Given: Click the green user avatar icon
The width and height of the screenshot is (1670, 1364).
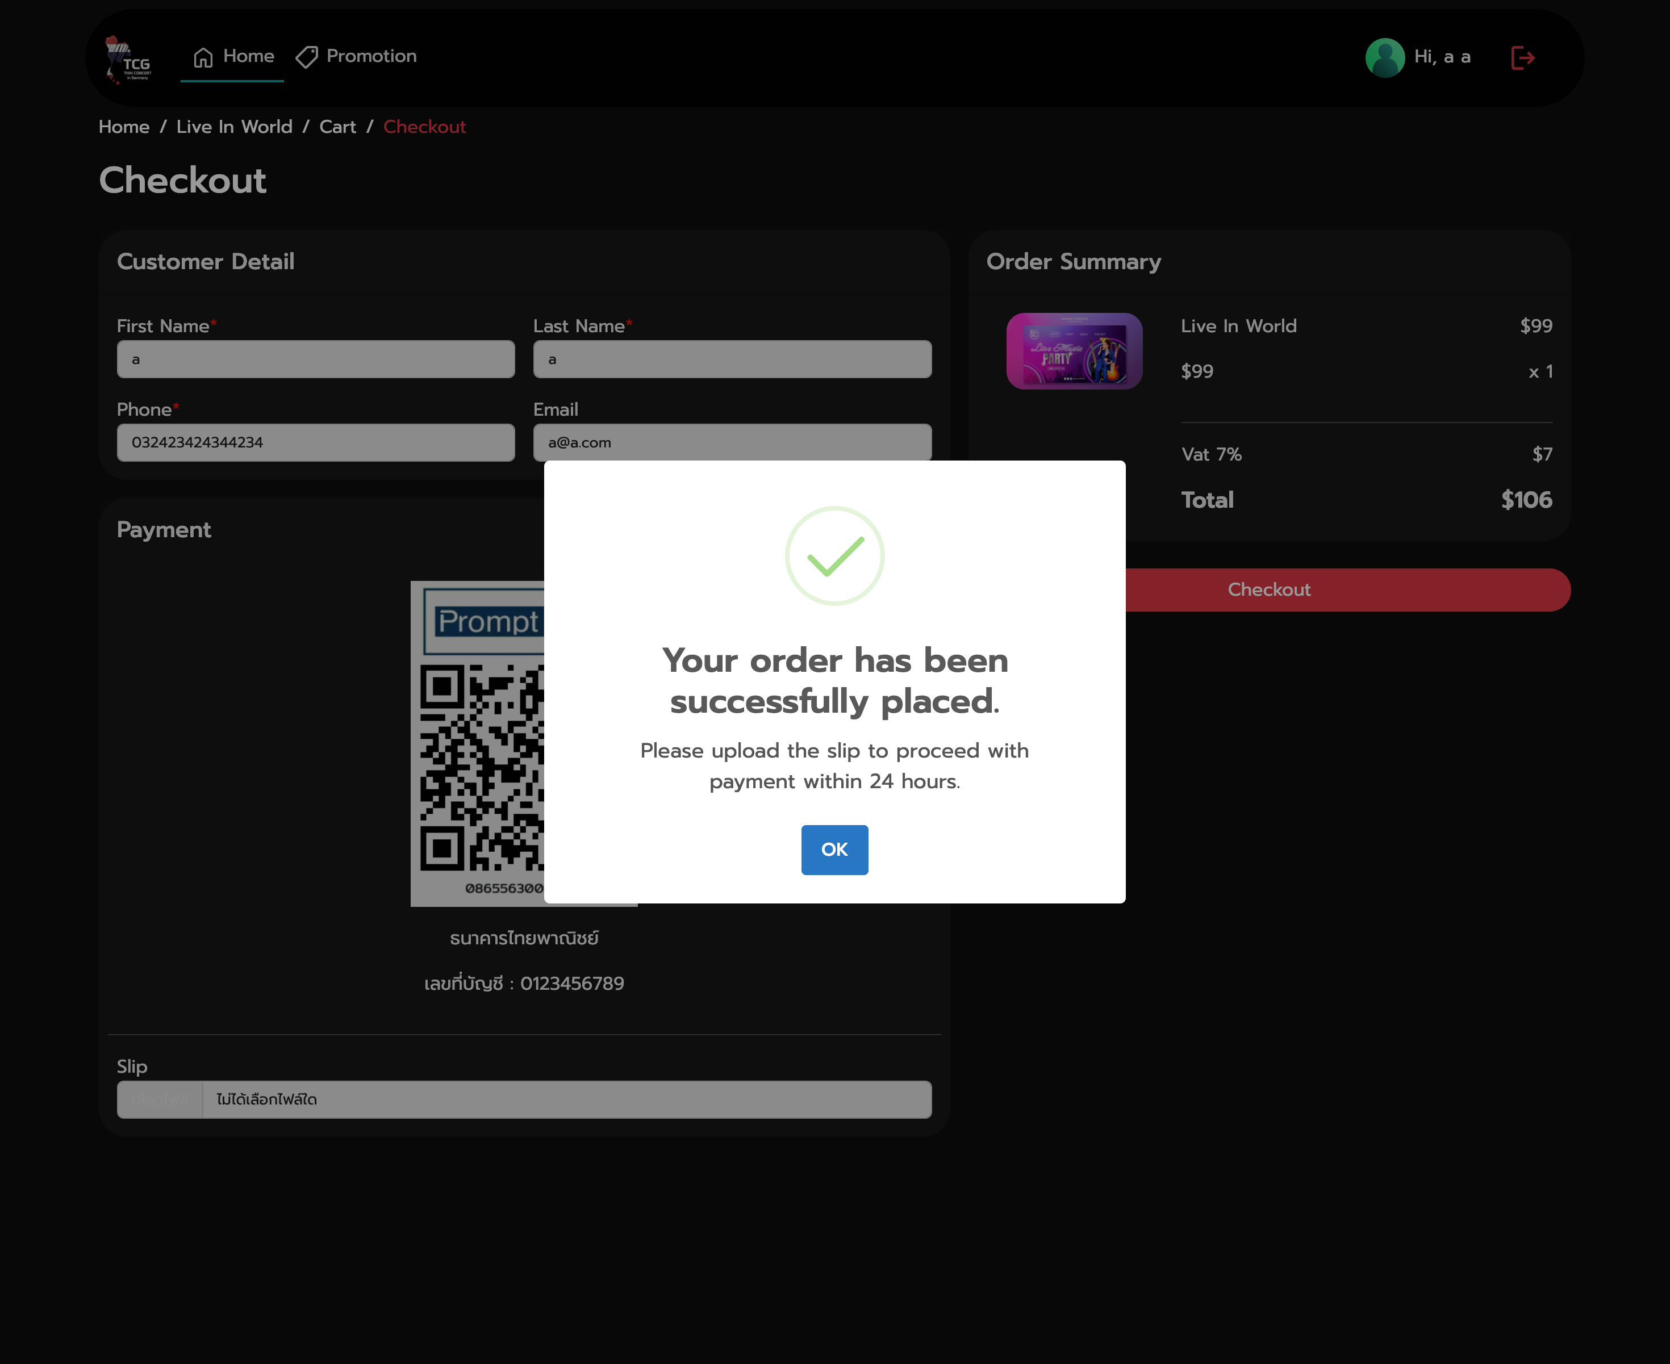Looking at the screenshot, I should pos(1385,57).
